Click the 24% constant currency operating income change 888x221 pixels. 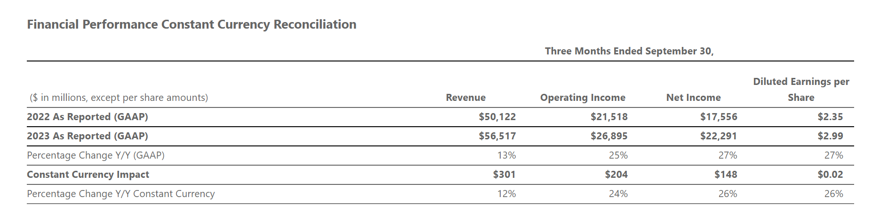[x=618, y=194]
